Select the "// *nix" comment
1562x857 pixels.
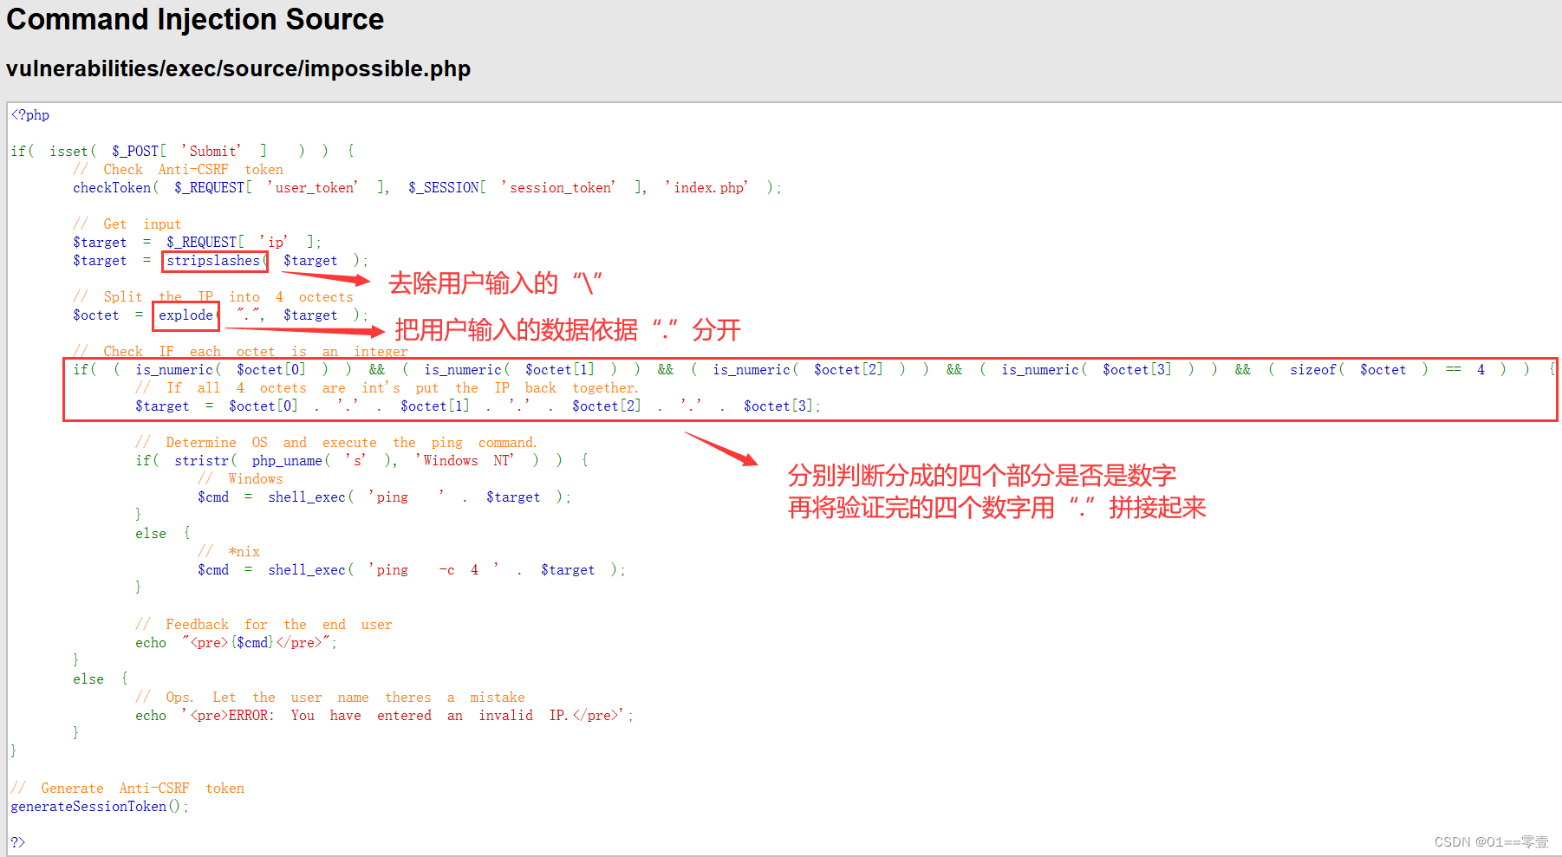coord(229,552)
